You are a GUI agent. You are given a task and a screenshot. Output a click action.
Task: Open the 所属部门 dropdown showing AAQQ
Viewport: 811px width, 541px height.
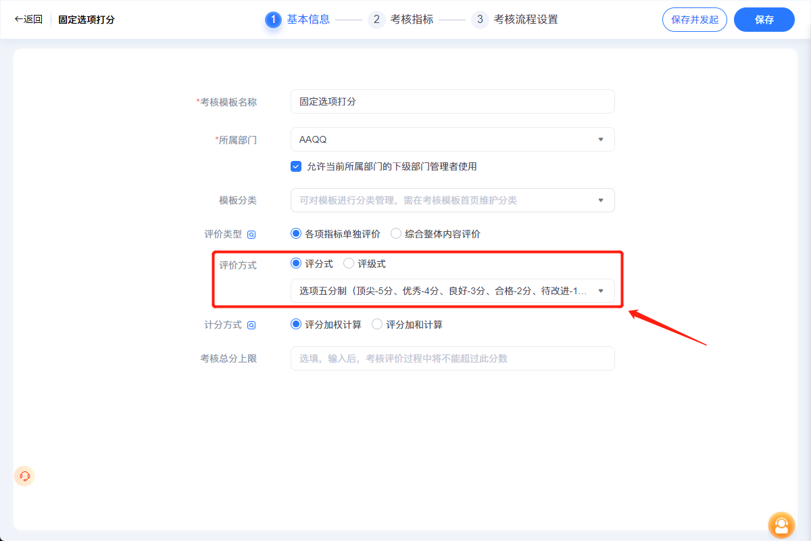tap(453, 139)
